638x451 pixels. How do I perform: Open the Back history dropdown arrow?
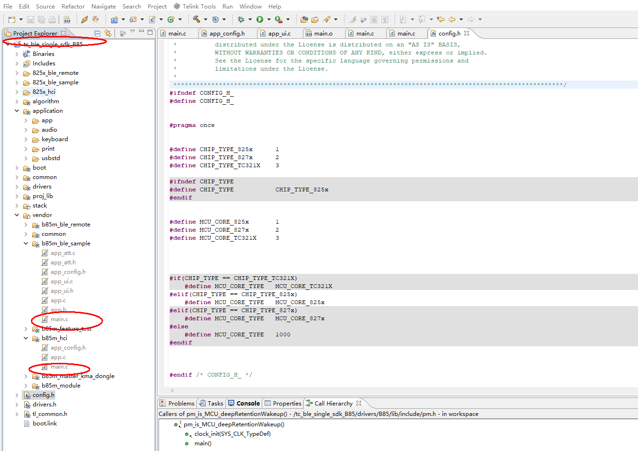pos(461,19)
